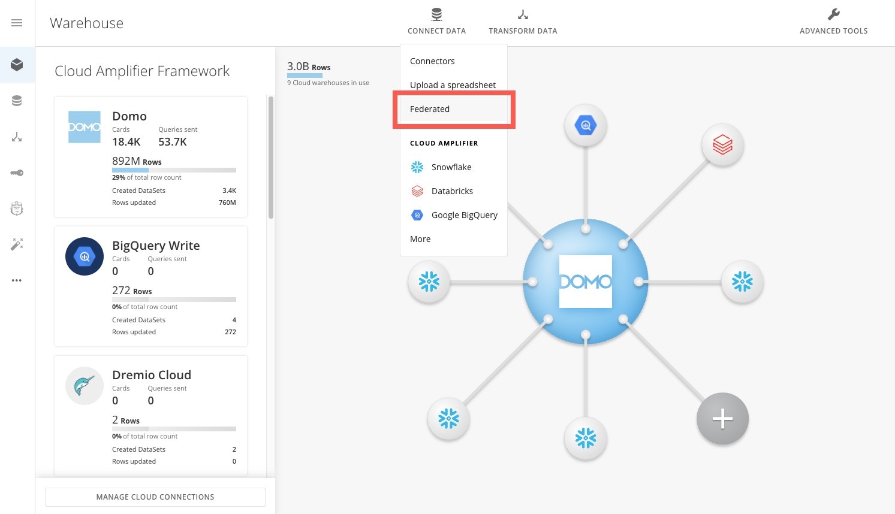Select the lower-left Snowflake node
The height and width of the screenshot is (514, 895).
[448, 418]
